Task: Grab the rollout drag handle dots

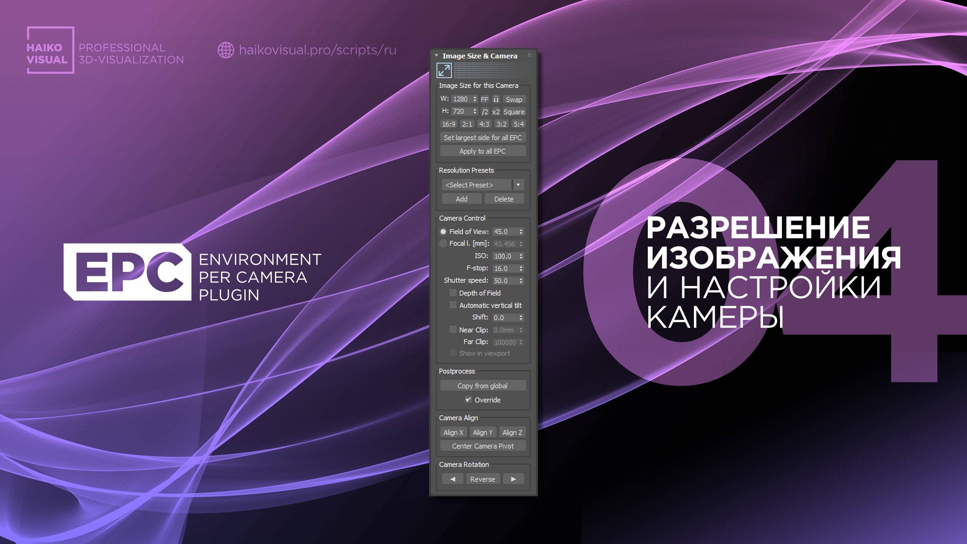Action: click(x=530, y=56)
